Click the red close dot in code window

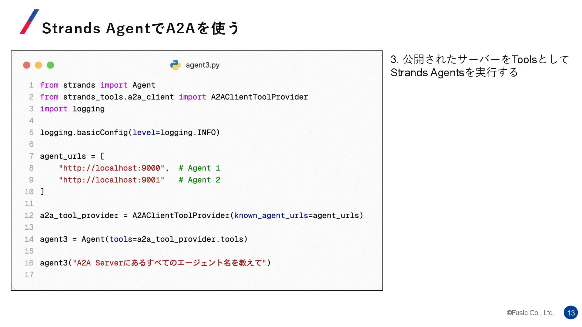click(x=27, y=65)
